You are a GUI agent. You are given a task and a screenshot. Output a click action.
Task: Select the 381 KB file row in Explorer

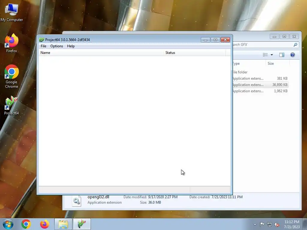pos(261,78)
